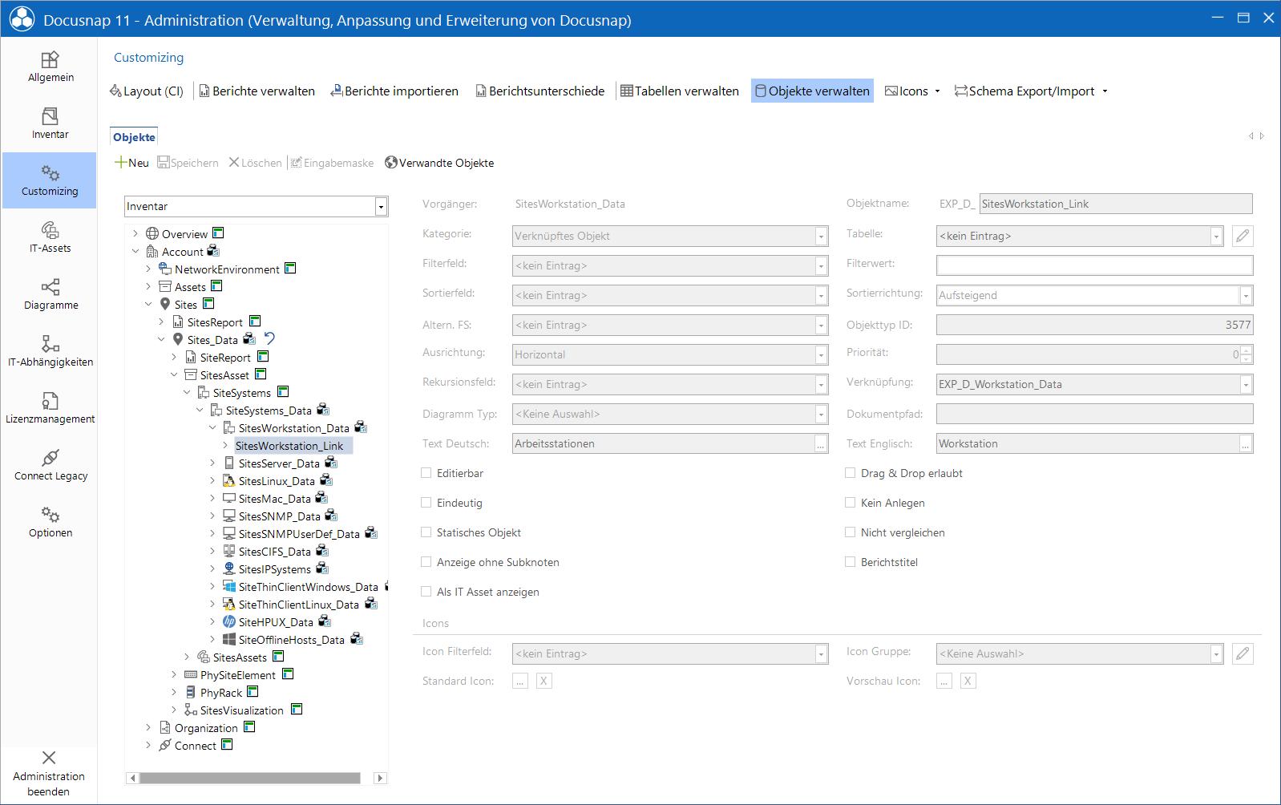
Task: Enable the Editierbar checkbox
Action: pyautogui.click(x=426, y=473)
